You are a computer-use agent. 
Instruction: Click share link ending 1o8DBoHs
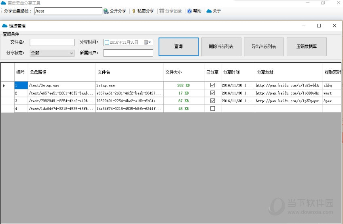click(289, 93)
